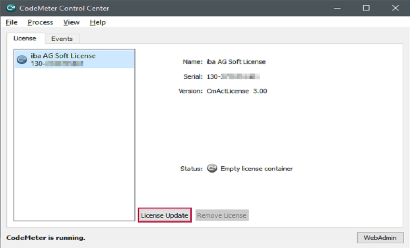Click the License Update button
Viewport: 410px width, 248px height.
(x=165, y=215)
